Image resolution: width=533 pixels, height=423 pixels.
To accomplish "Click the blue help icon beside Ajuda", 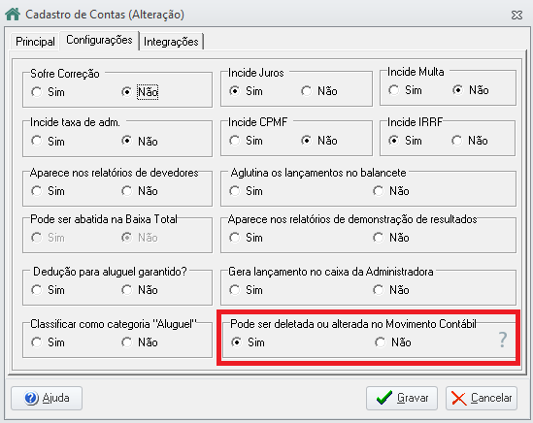I will (31, 398).
